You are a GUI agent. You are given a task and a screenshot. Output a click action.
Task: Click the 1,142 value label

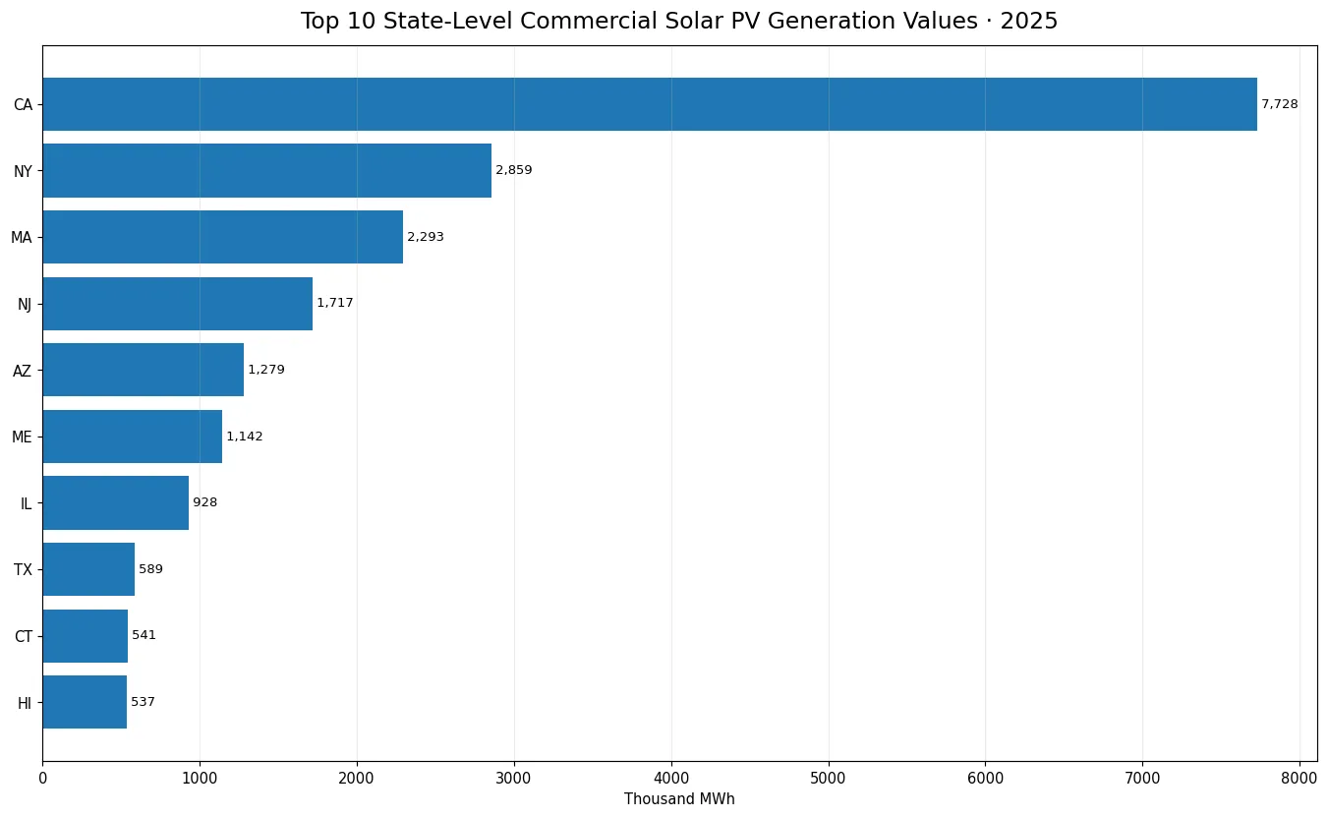(245, 437)
